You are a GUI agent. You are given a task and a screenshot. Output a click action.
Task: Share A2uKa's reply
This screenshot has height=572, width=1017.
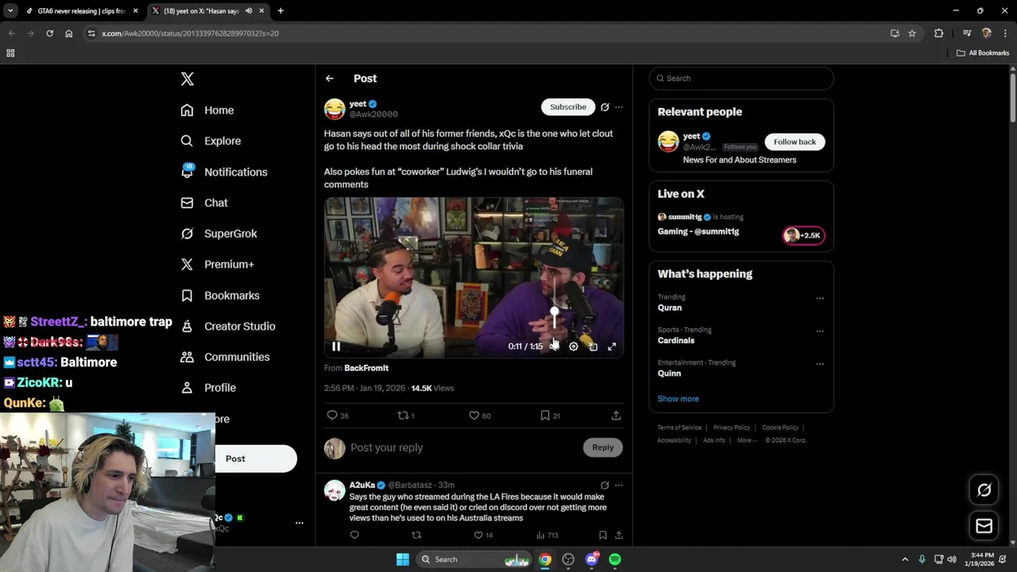619,535
